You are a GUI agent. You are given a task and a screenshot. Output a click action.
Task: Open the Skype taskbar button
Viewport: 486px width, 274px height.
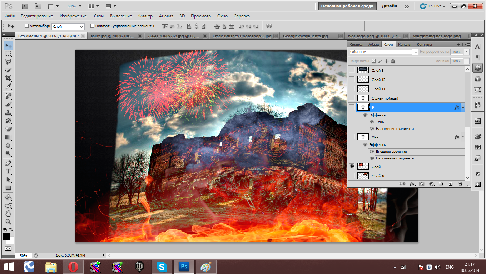(x=162, y=267)
